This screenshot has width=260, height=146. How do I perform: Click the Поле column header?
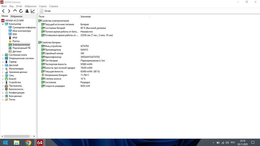pos(58,16)
